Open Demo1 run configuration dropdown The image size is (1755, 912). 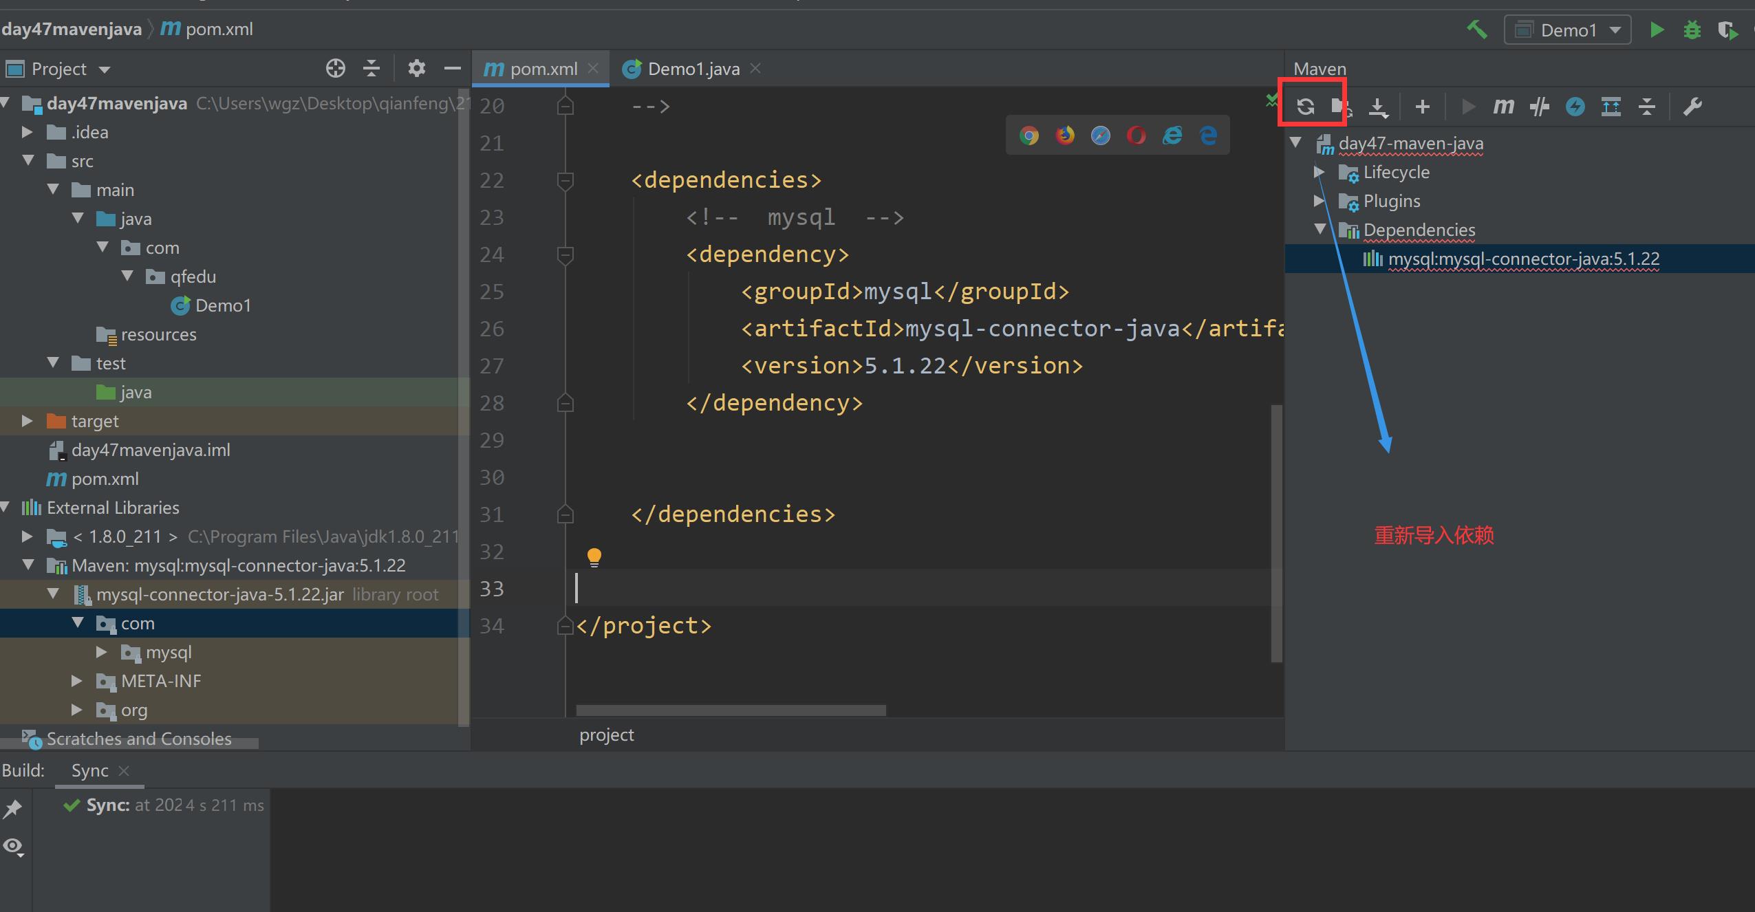tap(1568, 30)
